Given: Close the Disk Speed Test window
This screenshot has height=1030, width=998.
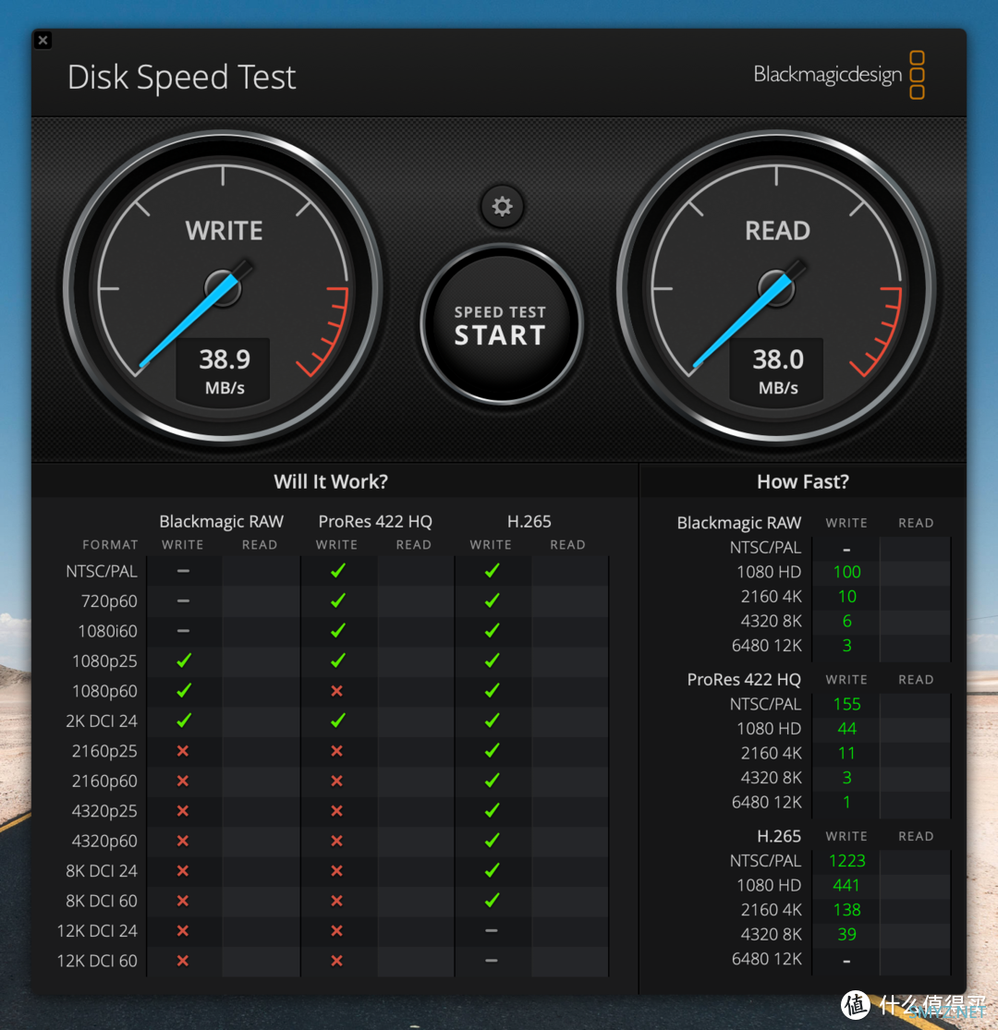Looking at the screenshot, I should [43, 41].
